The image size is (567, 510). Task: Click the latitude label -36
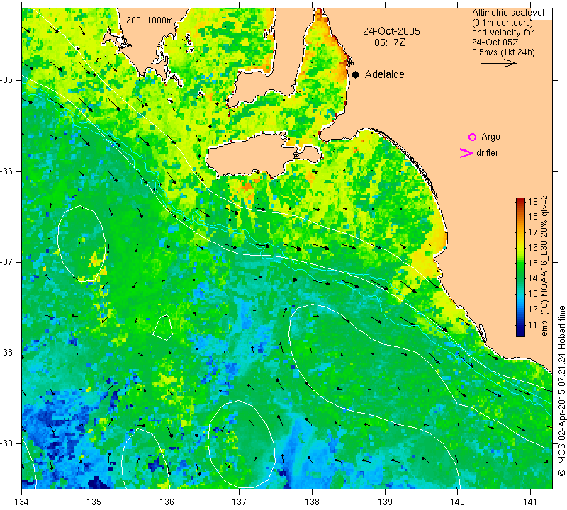click(x=6, y=171)
